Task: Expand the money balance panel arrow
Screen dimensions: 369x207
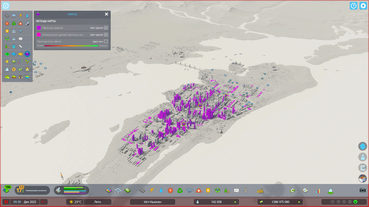Action: point(299,202)
